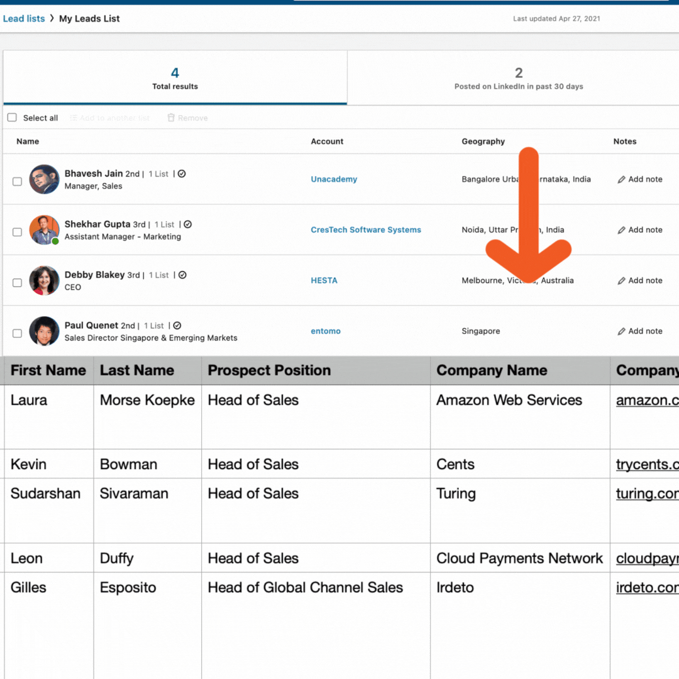Open Debby Blakey's lead profile name
679x679 pixels.
(x=94, y=275)
